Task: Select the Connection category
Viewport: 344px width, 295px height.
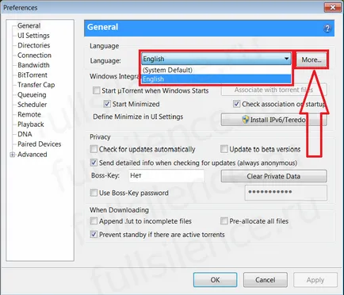Action: point(34,56)
